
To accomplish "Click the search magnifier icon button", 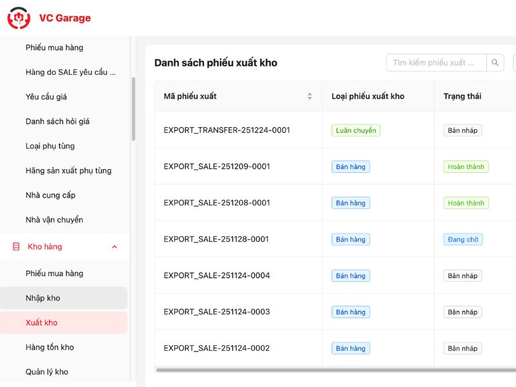I will pos(495,63).
